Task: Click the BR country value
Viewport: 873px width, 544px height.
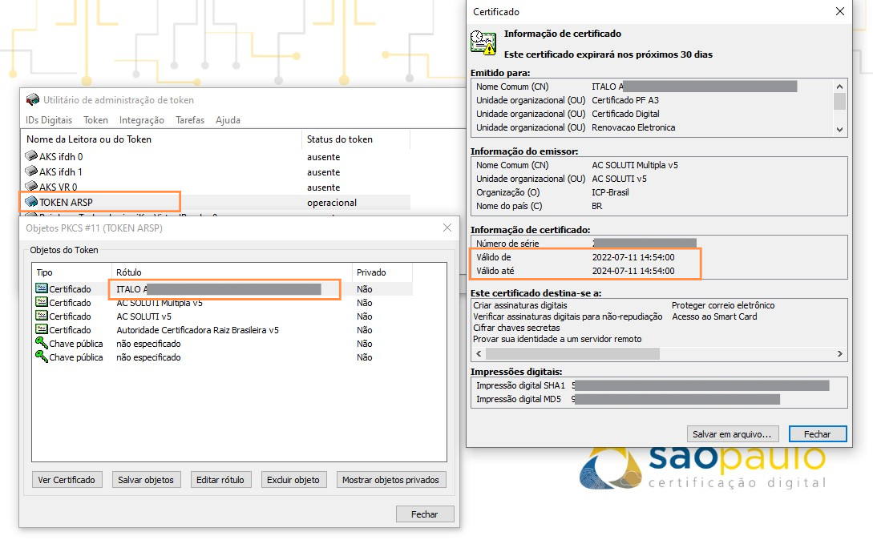Action: click(597, 206)
